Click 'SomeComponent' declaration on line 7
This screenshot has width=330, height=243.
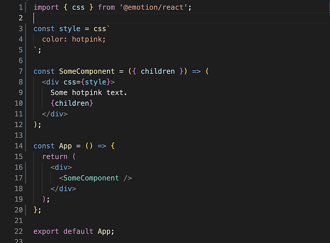point(87,72)
